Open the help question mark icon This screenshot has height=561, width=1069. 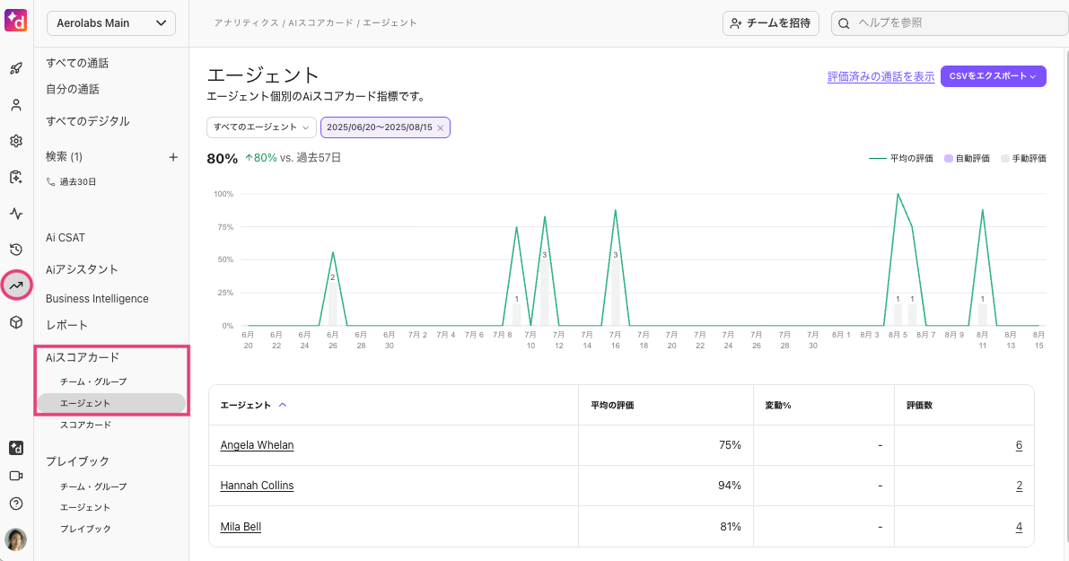(16, 504)
